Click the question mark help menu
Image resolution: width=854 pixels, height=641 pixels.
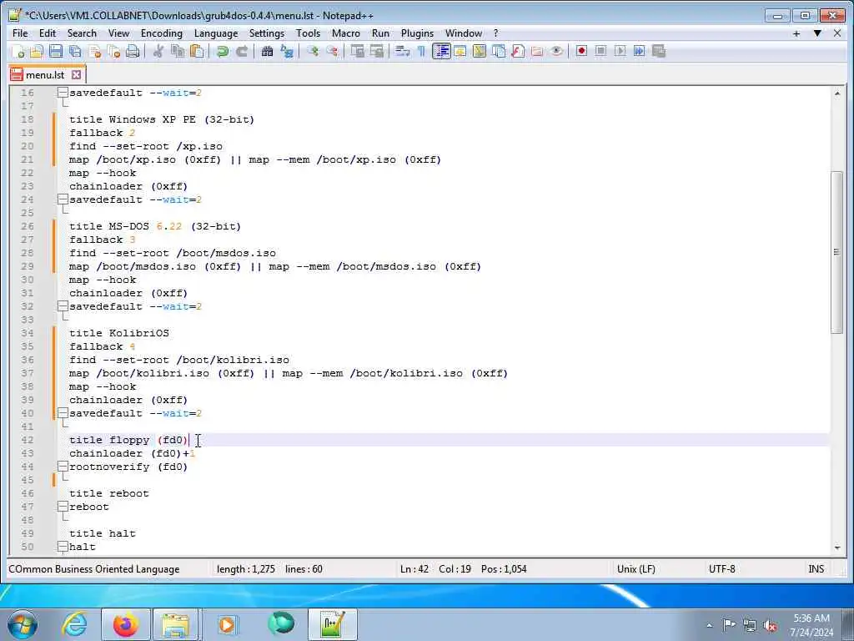(495, 33)
